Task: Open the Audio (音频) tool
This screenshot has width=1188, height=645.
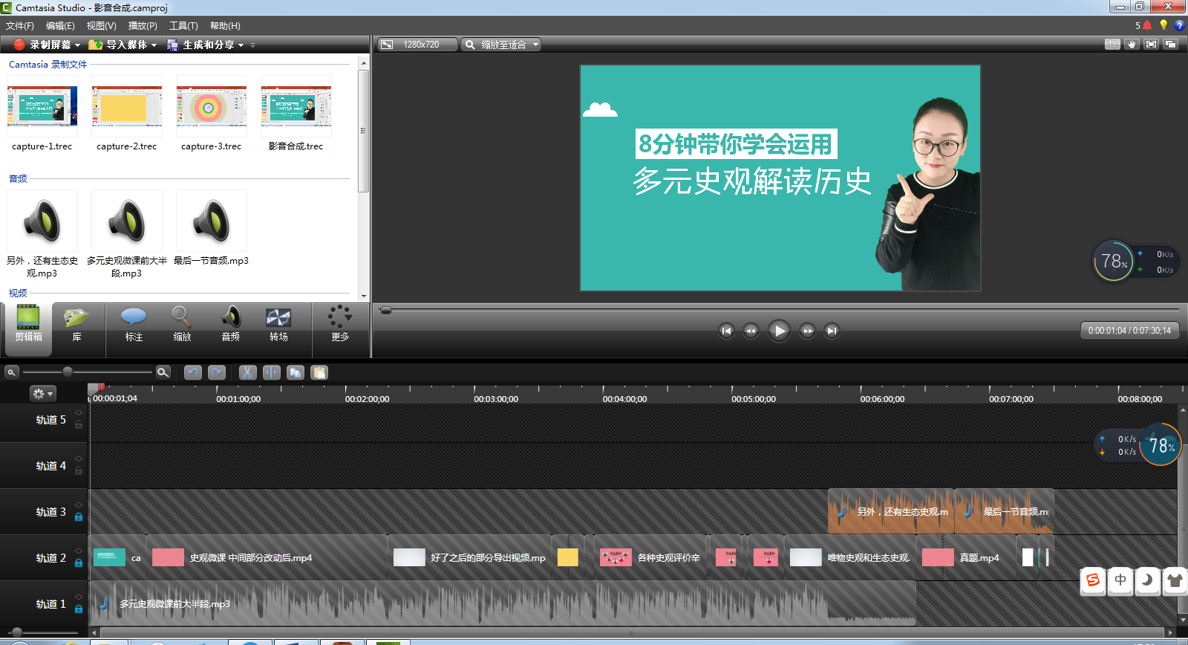Action: (x=230, y=324)
